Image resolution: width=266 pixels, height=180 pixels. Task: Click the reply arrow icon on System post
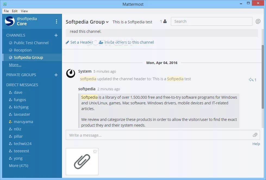pos(251,80)
